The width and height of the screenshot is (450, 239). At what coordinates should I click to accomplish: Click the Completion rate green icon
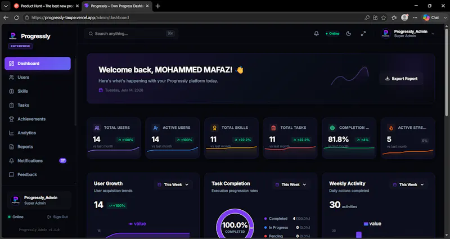coord(332,128)
